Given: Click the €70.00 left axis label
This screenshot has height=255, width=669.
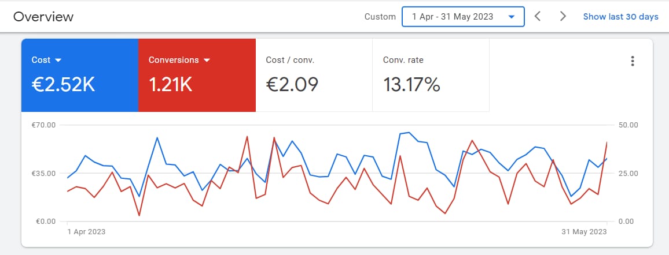Looking at the screenshot, I should coord(43,125).
